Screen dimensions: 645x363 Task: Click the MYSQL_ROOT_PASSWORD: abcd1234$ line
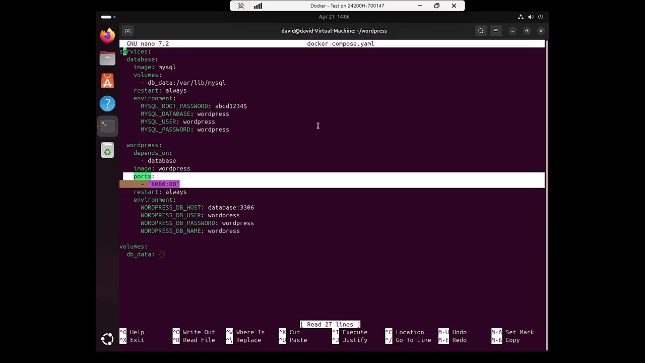tap(193, 106)
